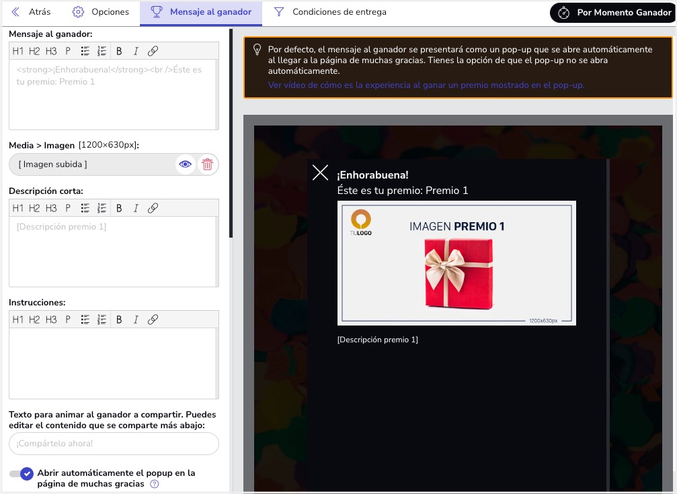
Task: Preview uploaded image using the eye icon
Action: click(186, 164)
